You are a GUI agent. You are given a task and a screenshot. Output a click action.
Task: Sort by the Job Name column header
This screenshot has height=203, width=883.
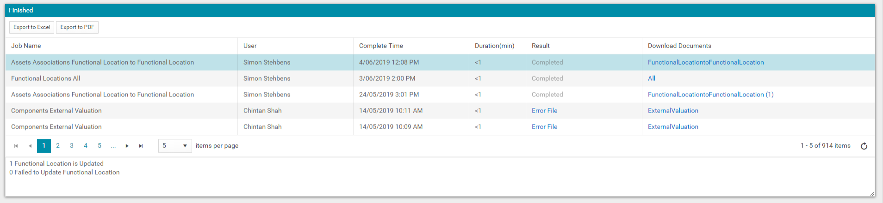(26, 46)
